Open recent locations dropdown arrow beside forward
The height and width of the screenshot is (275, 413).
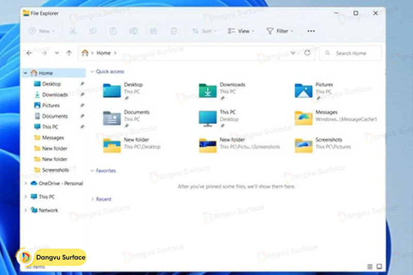click(57, 53)
